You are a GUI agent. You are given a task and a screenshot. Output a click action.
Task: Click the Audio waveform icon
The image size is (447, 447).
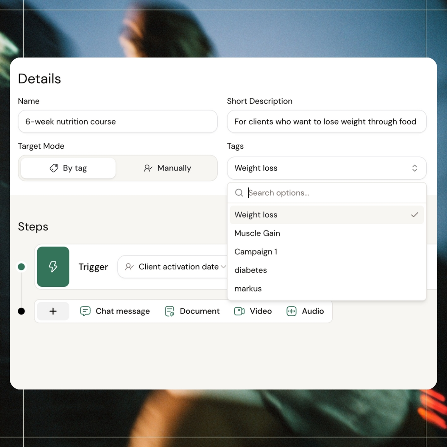pos(291,311)
